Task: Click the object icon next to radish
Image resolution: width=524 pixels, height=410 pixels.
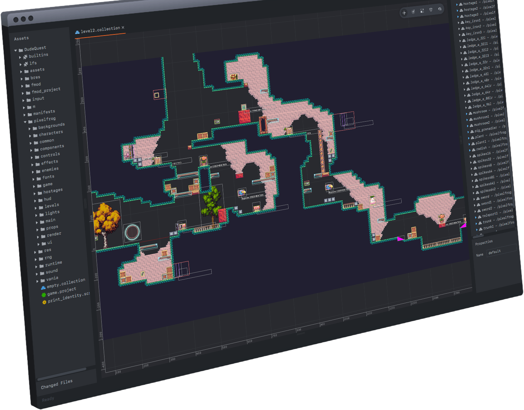Action: (x=474, y=150)
